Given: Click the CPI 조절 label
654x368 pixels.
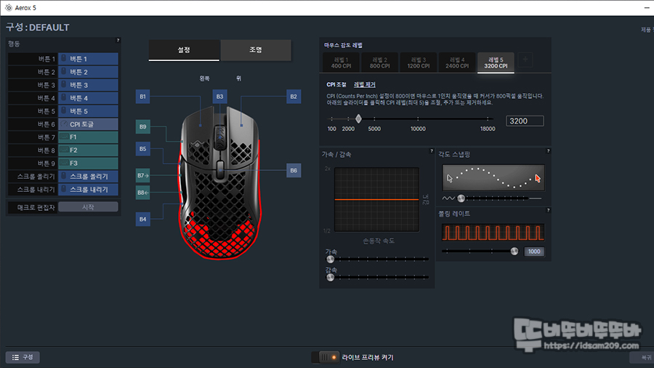Looking at the screenshot, I should point(336,84).
